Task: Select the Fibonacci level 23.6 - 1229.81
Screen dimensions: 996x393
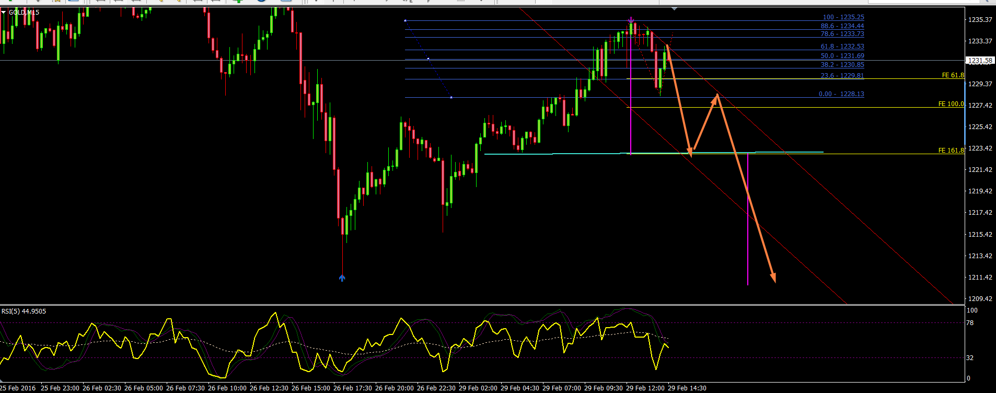Action: coord(842,76)
